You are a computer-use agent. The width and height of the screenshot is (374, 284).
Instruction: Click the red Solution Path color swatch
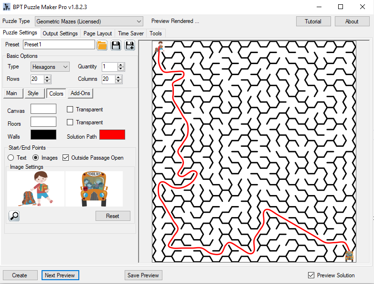pyautogui.click(x=112, y=135)
